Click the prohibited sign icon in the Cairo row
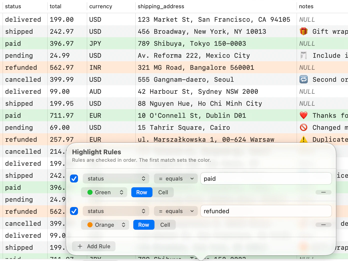Screen dimensions: 348x261 click(x=303, y=127)
